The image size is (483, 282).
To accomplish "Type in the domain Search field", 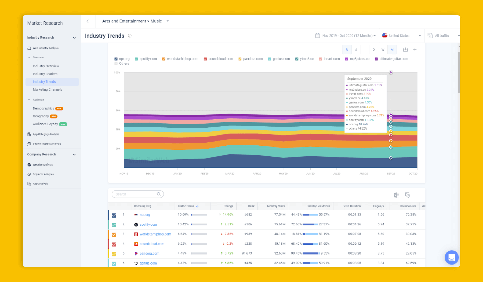I will pos(136,194).
